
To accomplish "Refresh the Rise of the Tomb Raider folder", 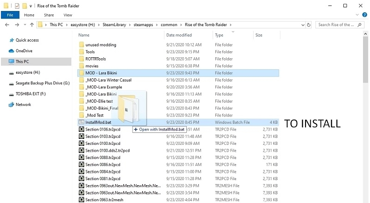I will click(x=309, y=25).
